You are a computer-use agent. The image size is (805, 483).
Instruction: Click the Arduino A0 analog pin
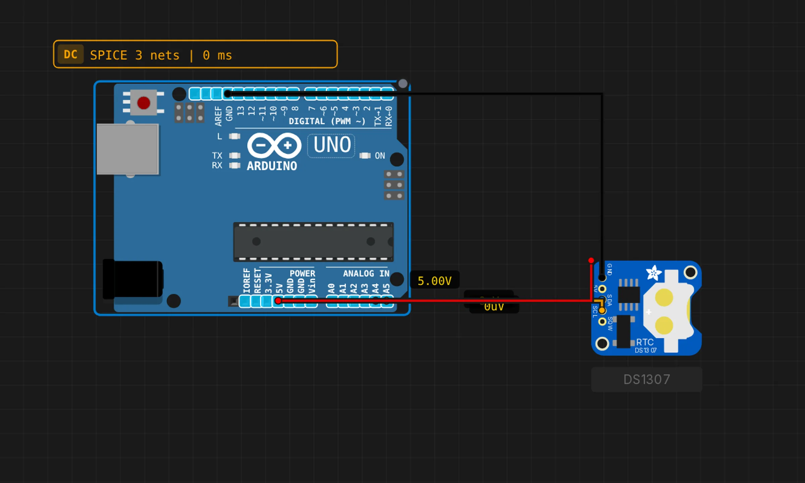[331, 301]
